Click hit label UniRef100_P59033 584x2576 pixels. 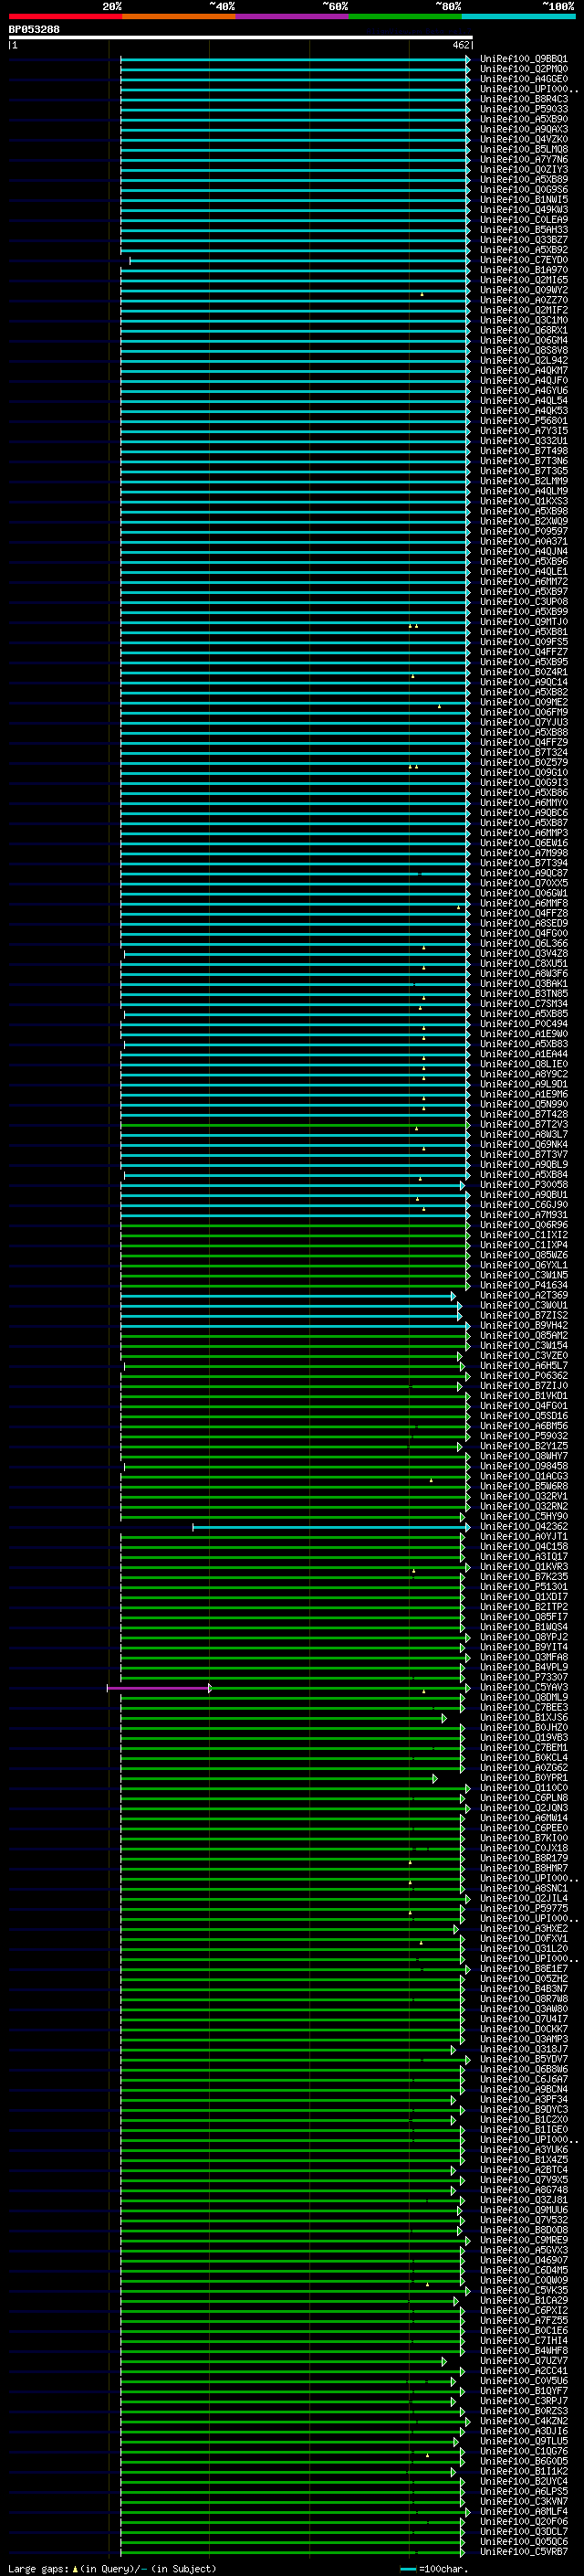point(523,109)
